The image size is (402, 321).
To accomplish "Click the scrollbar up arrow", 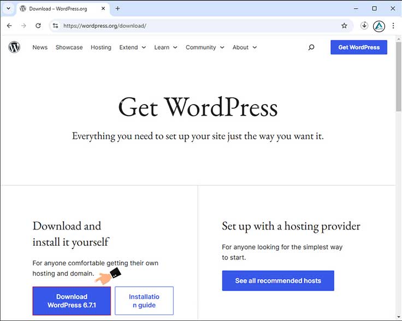I will click(399, 39).
